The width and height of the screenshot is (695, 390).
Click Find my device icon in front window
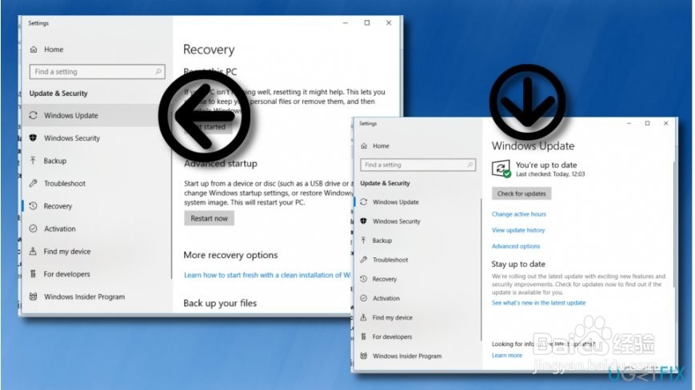point(363,317)
